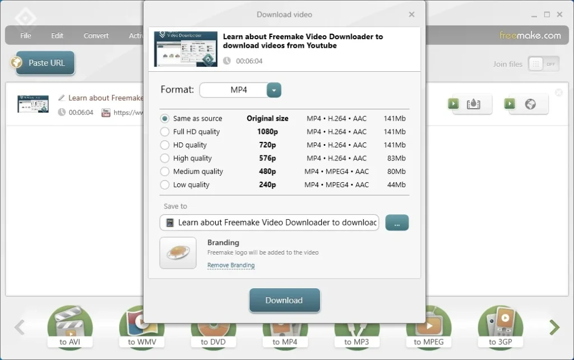
Task: Open the Format MP4 dropdown arrow
Action: coord(274,90)
